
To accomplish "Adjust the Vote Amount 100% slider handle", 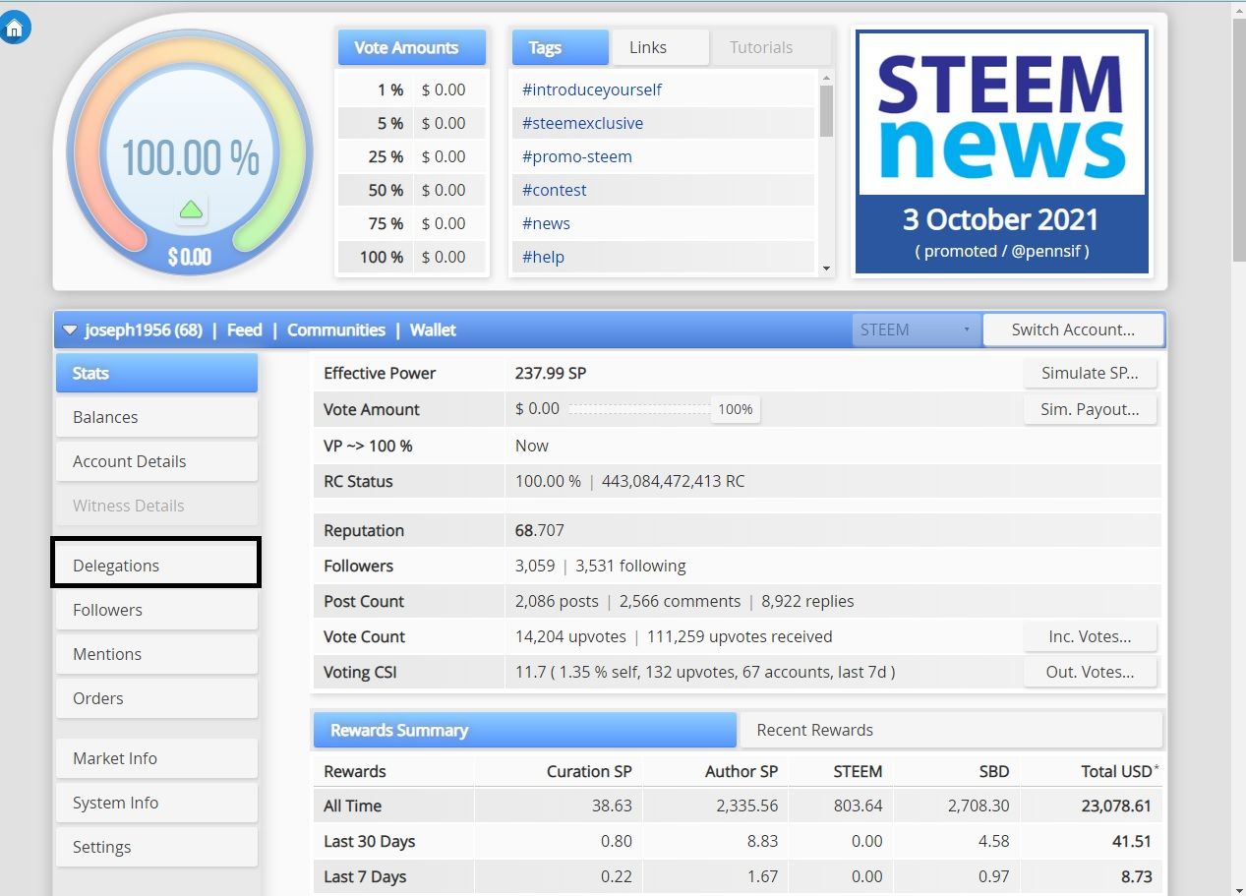I will [x=735, y=409].
